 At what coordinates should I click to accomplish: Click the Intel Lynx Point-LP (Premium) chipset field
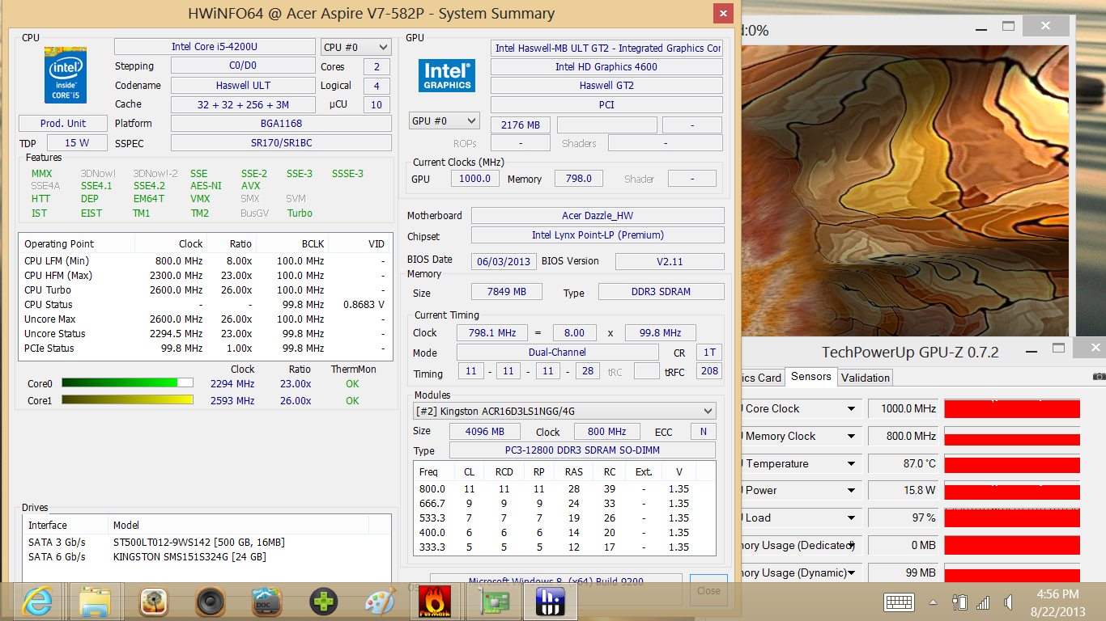click(x=598, y=235)
